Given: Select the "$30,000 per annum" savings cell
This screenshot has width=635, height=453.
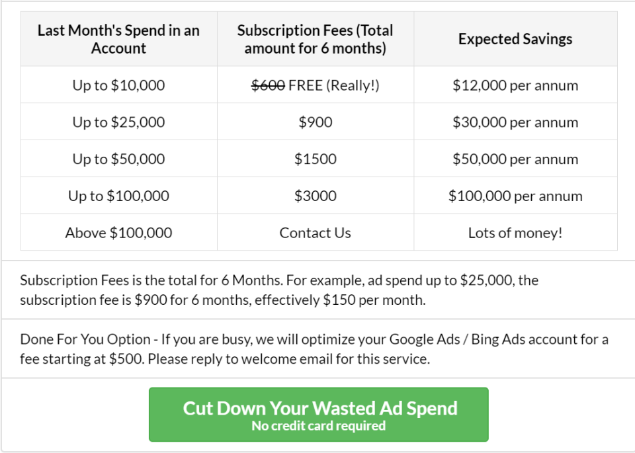Looking at the screenshot, I should (515, 122).
